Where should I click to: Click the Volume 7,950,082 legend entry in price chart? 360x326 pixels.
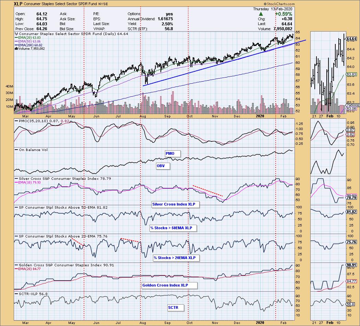(x=29, y=49)
